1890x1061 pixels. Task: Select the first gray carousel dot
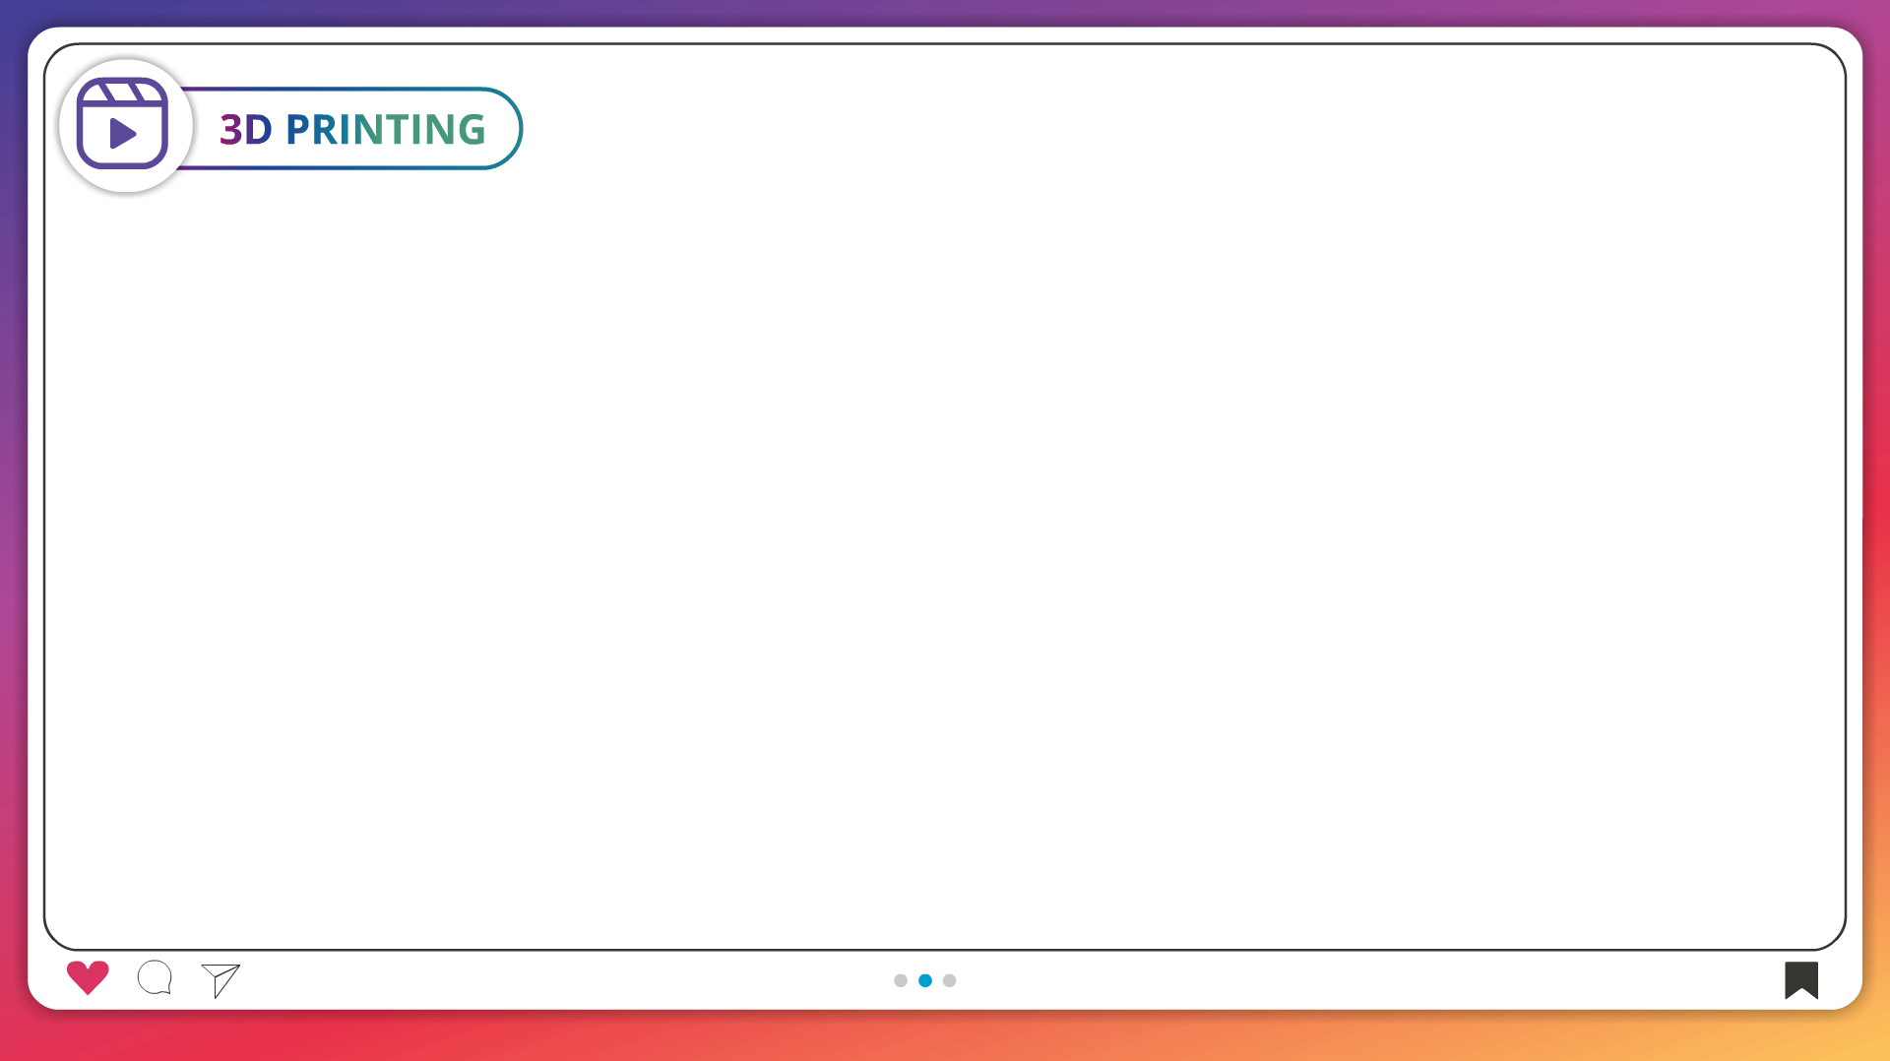900,980
